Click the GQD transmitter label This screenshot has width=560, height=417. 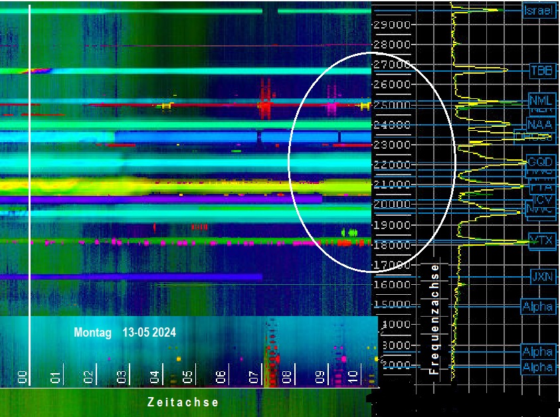click(x=539, y=161)
